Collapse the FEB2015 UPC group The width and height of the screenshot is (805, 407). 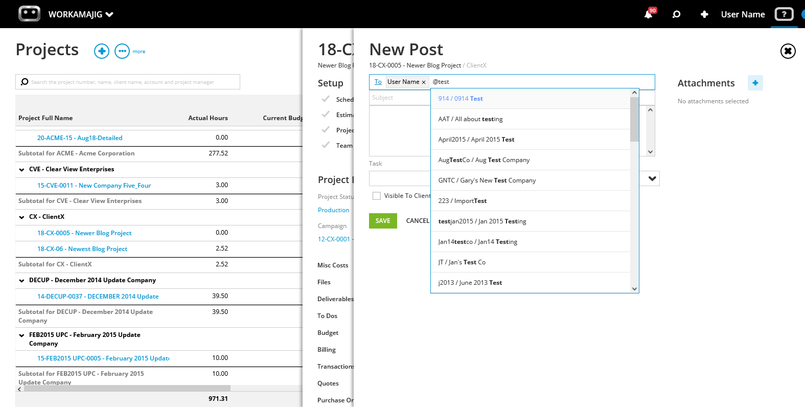point(21,336)
